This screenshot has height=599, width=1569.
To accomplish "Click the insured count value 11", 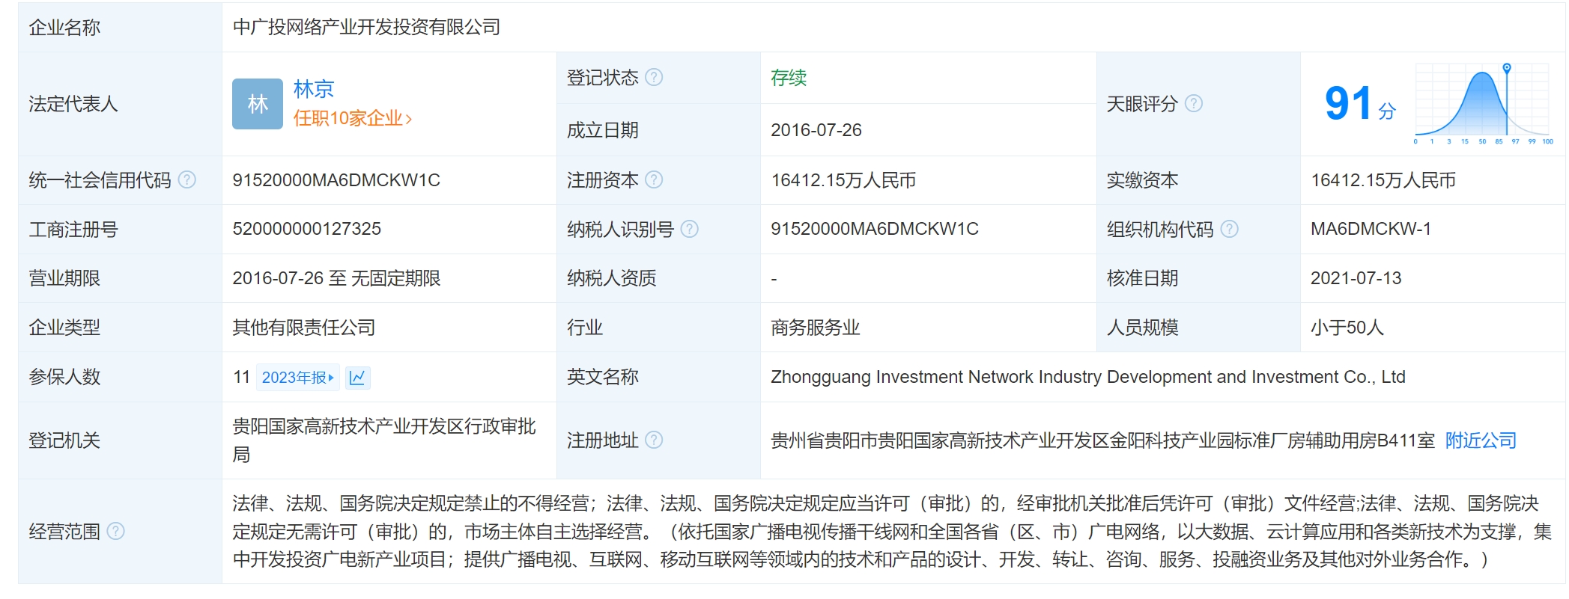I will click(241, 377).
